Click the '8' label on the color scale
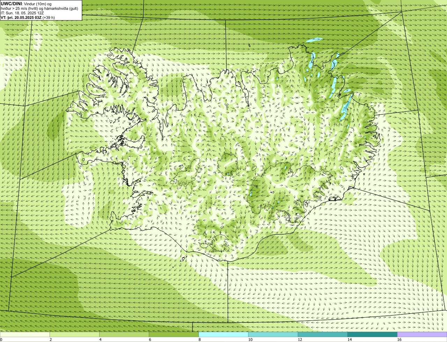 (x=199, y=340)
